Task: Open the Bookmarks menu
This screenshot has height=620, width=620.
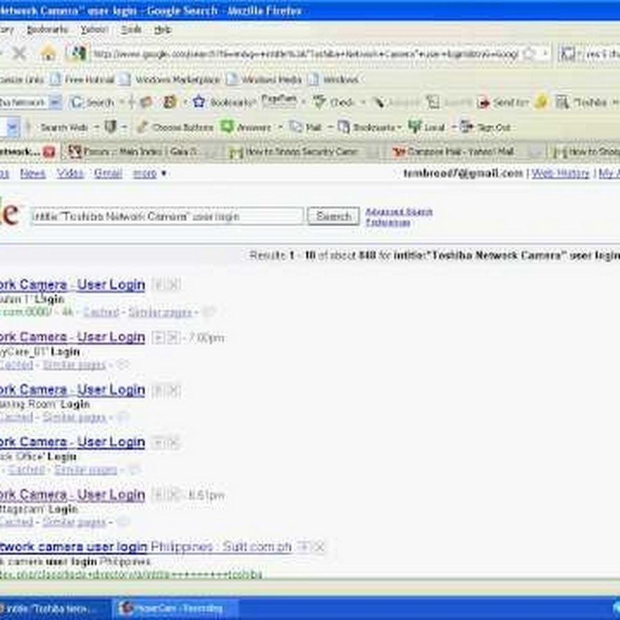Action: pyautogui.click(x=48, y=30)
